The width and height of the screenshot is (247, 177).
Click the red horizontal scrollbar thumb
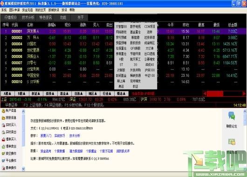coord(215,94)
